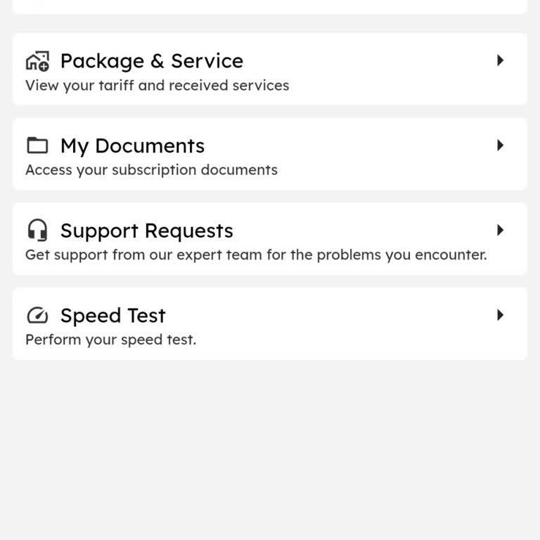
Task: Select the Package & Service title
Action: tap(152, 61)
